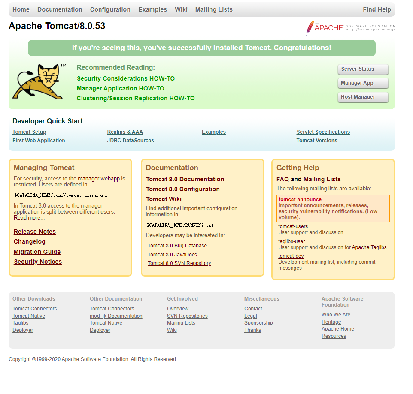
Task: Open Tomcat 8.0 Configuration link
Action: pos(183,189)
